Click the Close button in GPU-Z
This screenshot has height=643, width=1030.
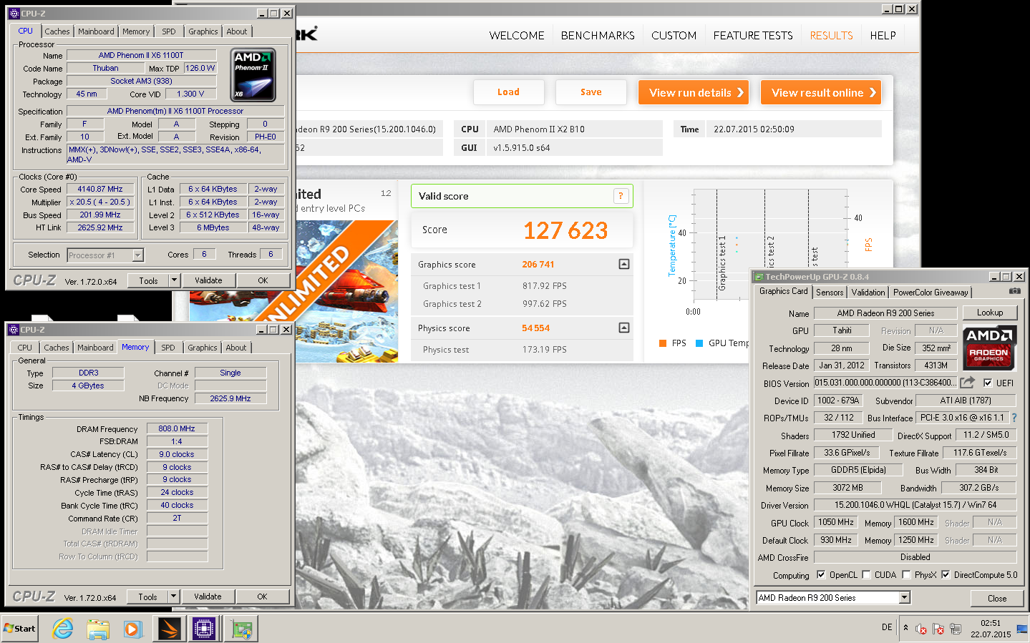[997, 599]
